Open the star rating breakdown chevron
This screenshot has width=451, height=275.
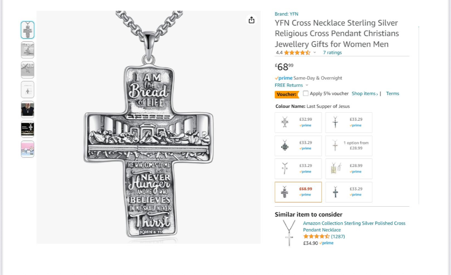[x=315, y=53]
